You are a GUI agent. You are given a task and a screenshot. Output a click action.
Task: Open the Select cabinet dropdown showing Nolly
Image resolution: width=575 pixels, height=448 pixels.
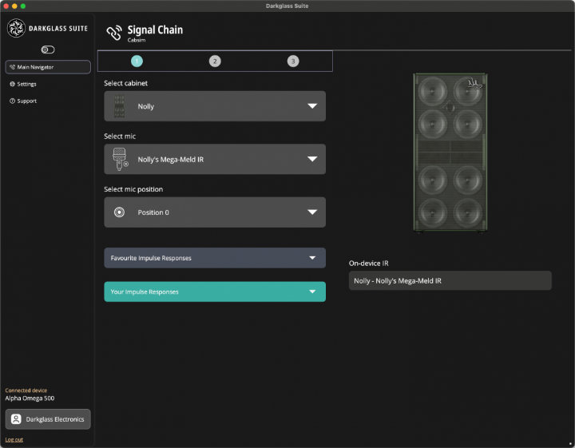pos(215,106)
